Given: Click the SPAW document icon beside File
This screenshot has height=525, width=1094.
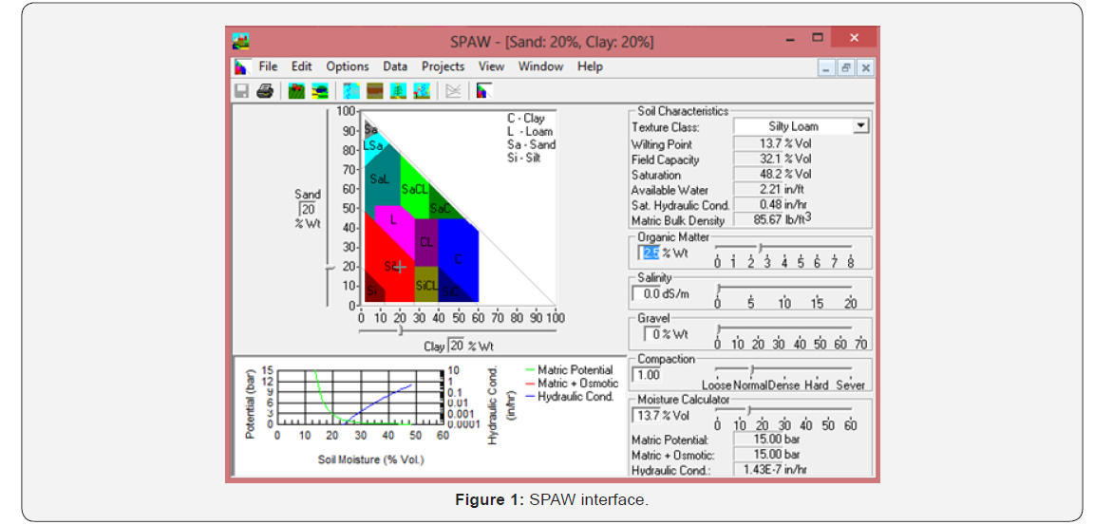Looking at the screenshot, I should tap(242, 67).
